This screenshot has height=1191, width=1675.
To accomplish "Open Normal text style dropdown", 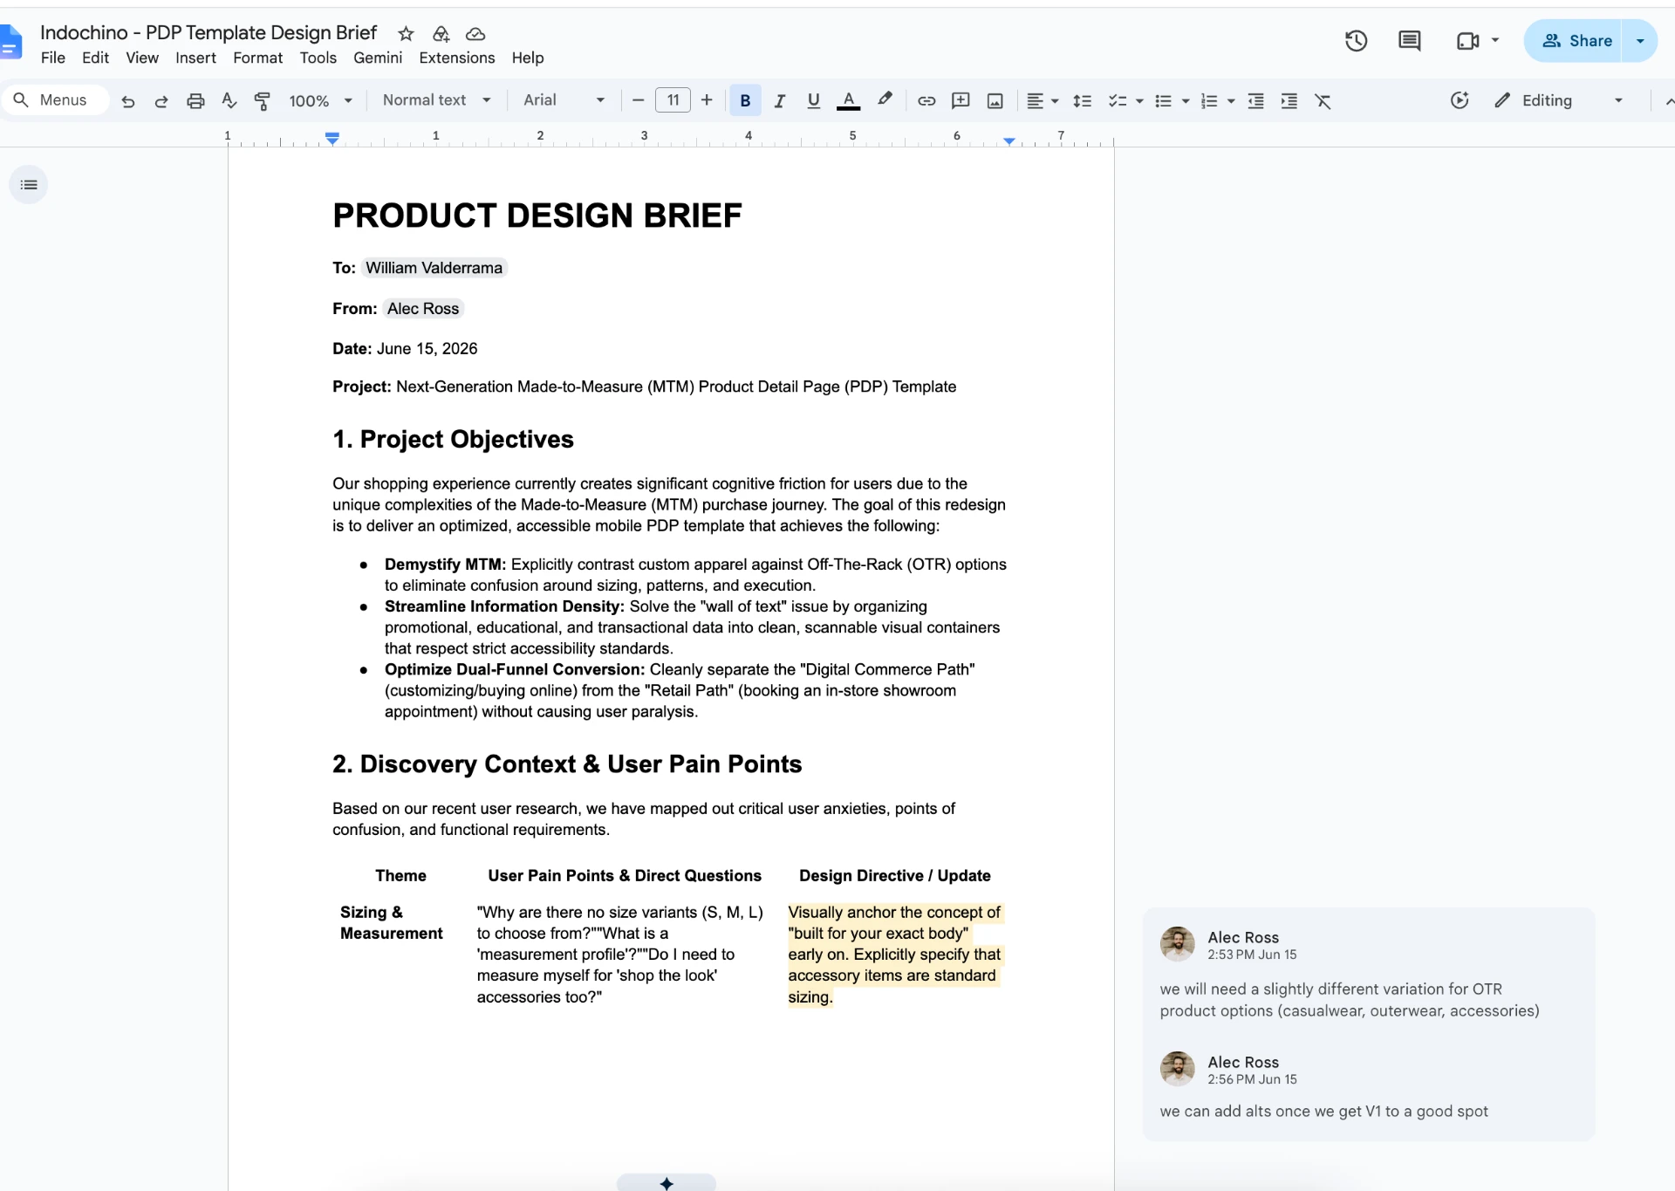I will coord(436,100).
